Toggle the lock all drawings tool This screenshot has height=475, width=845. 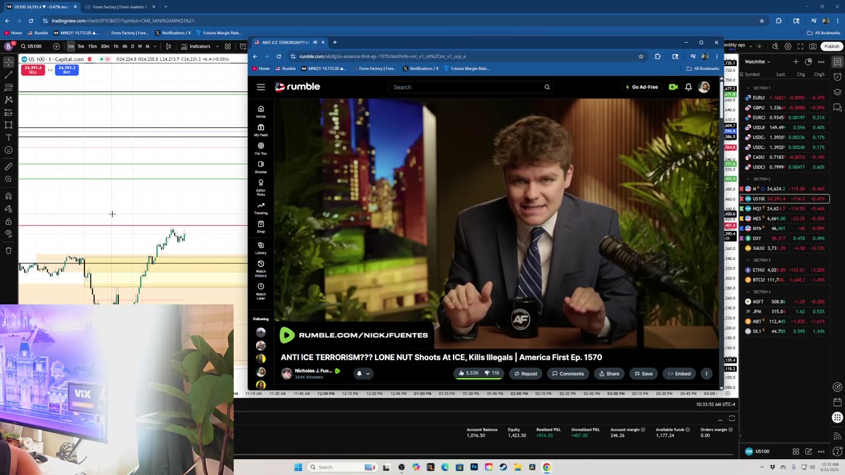tap(9, 221)
